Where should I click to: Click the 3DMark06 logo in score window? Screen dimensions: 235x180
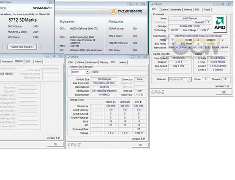(x=42, y=8)
